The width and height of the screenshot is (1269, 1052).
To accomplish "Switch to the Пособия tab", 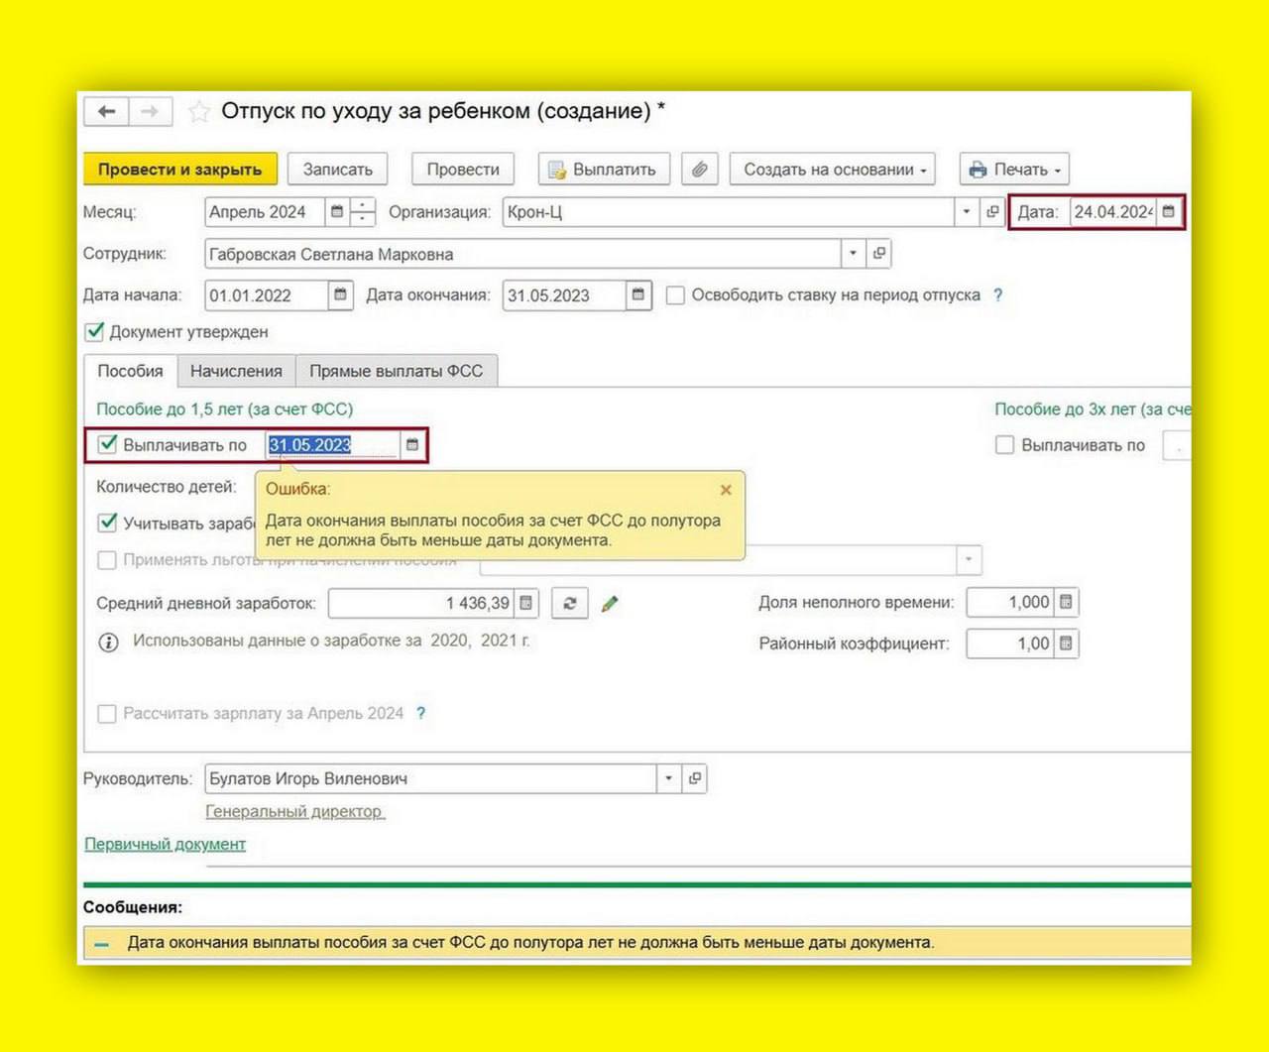I will 130,371.
